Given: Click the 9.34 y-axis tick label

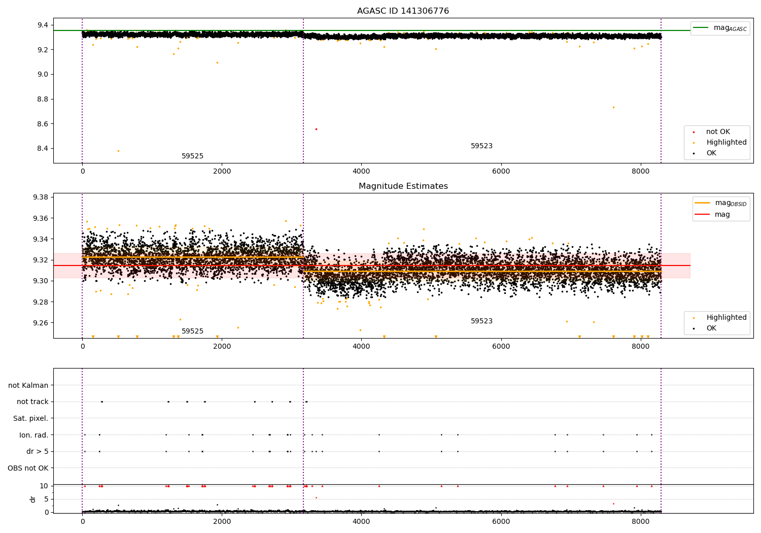Looking at the screenshot, I should point(41,240).
